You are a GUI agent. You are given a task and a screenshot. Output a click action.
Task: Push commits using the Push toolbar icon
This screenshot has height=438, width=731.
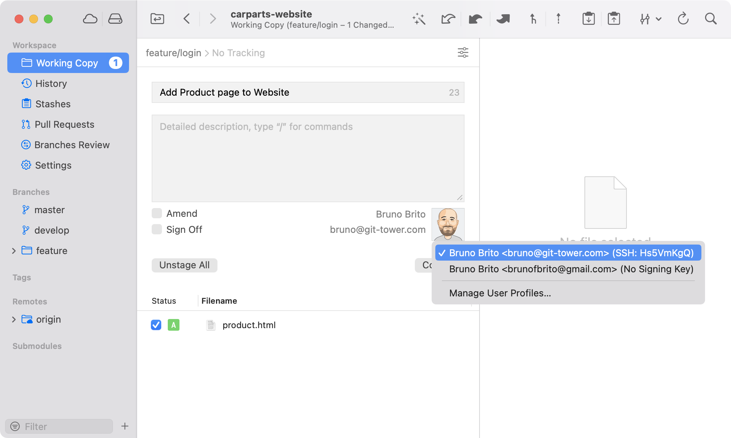(503, 19)
